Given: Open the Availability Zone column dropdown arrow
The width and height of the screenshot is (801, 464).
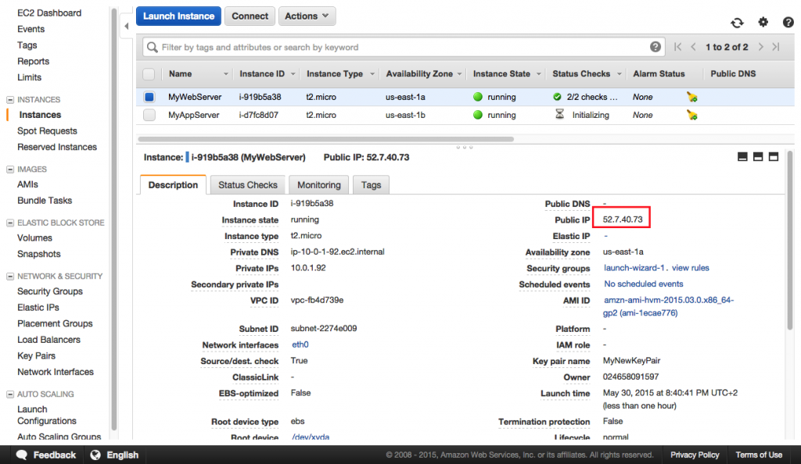Looking at the screenshot, I should point(459,74).
